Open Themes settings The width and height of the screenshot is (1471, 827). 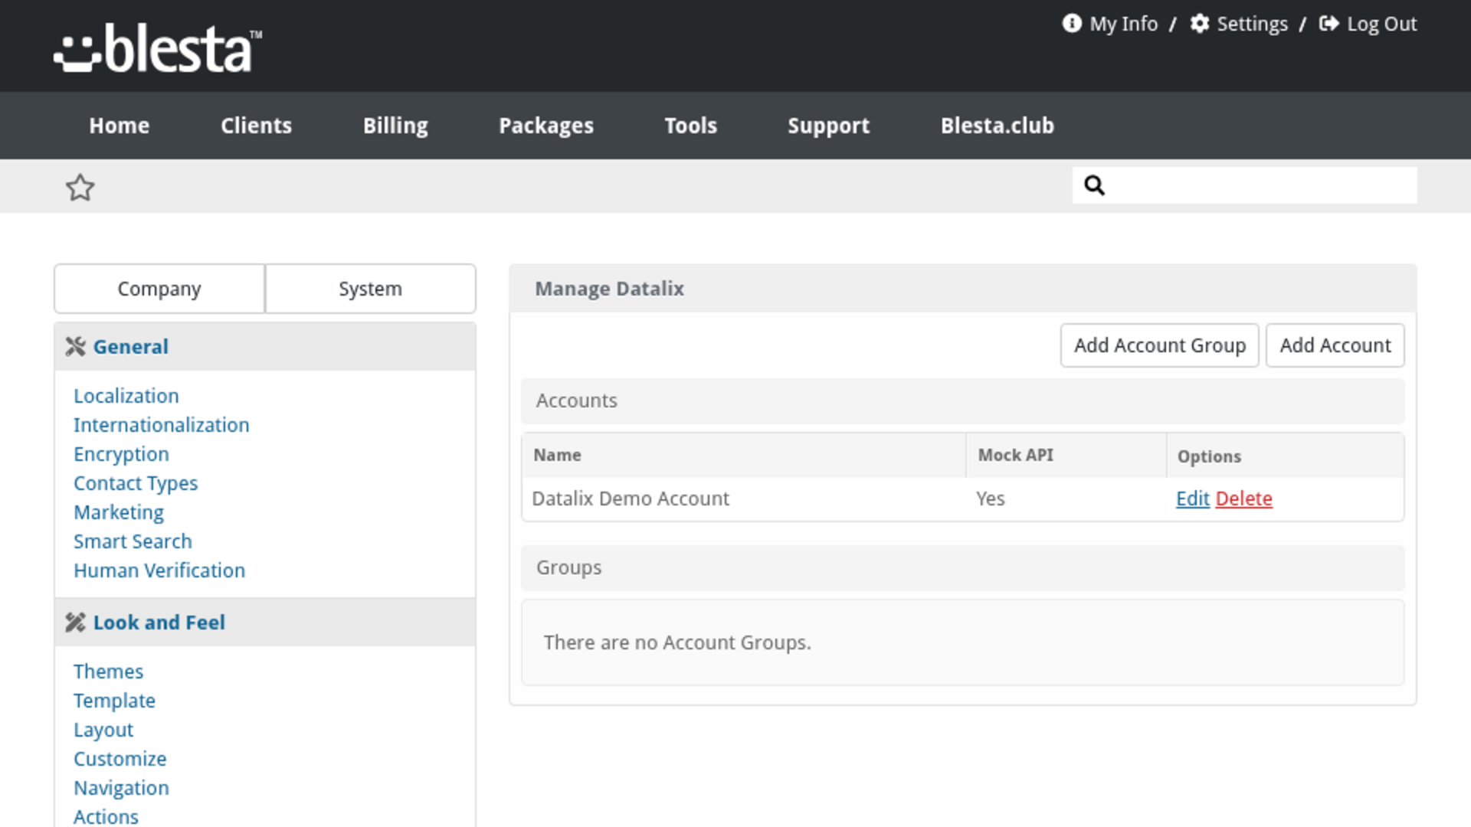coord(108,672)
